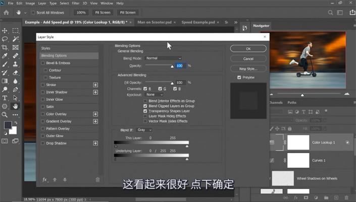Click OK in Layer Style dialog
The image size is (356, 202).
pos(248,49)
